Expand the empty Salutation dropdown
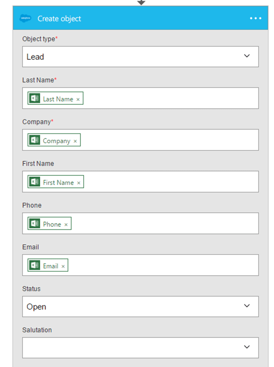Image resolution: width=274 pixels, height=367 pixels. [x=247, y=347]
